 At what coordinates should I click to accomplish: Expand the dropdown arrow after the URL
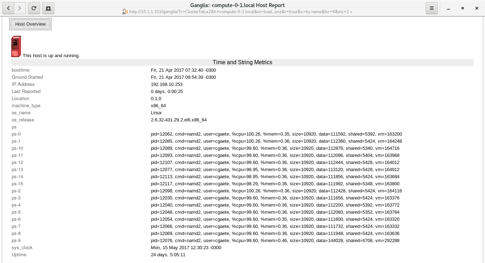pos(351,12)
